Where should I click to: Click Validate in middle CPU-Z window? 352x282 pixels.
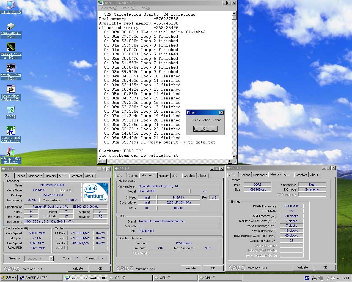191,268
